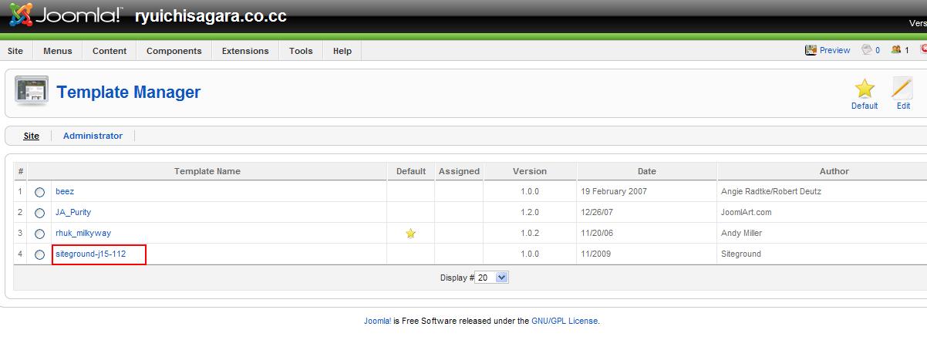Viewport: 927px width, 340px height.
Task: Open the Extensions menu
Action: pyautogui.click(x=245, y=51)
